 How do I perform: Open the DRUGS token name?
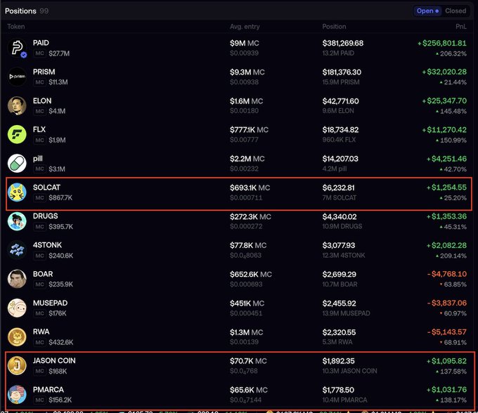(x=46, y=216)
